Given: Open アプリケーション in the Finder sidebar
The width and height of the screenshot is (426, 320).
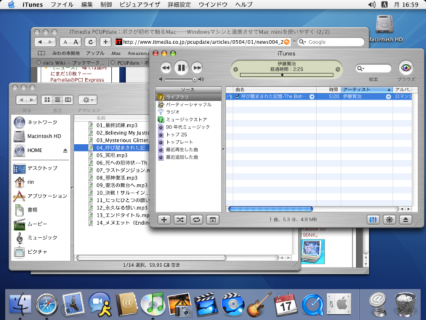Looking at the screenshot, I should [x=40, y=196].
